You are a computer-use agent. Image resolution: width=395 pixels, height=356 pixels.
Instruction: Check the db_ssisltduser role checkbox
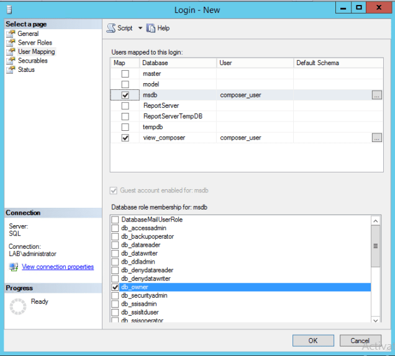(115, 312)
